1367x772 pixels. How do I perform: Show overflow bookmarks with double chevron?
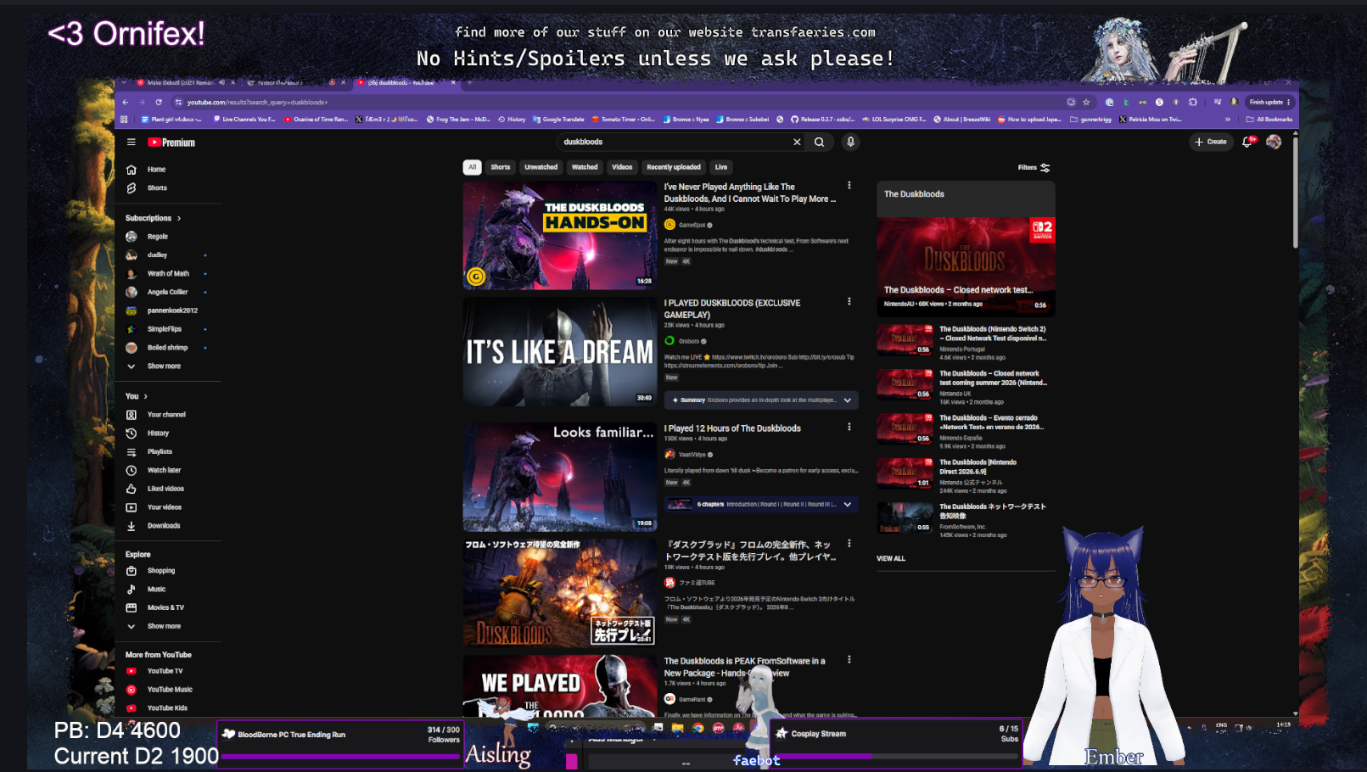pyautogui.click(x=1228, y=120)
